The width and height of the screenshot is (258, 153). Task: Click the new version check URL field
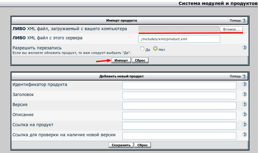(x=179, y=136)
